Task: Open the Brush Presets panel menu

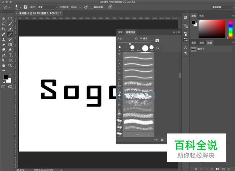Action: click(x=179, y=32)
